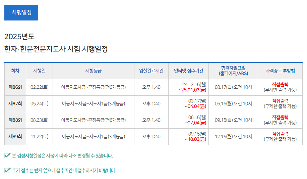Click the 제86회 row label
Image resolution: width=307 pixels, height=179 pixels.
point(15,87)
